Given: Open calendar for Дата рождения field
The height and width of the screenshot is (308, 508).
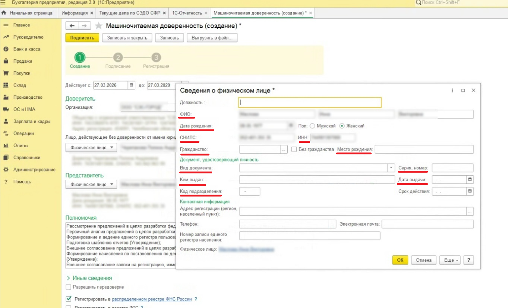Looking at the screenshot, I should tap(290, 126).
